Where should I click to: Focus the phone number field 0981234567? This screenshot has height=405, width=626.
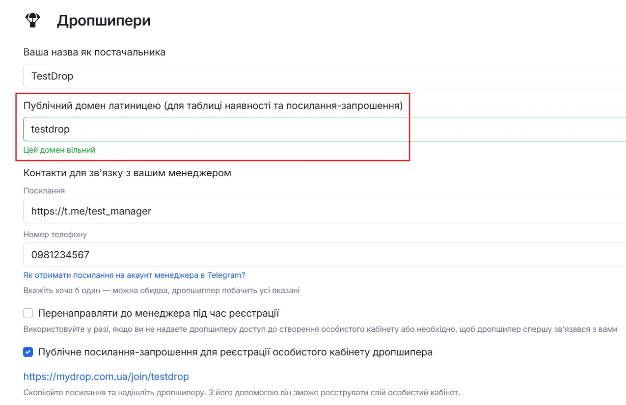[325, 255]
